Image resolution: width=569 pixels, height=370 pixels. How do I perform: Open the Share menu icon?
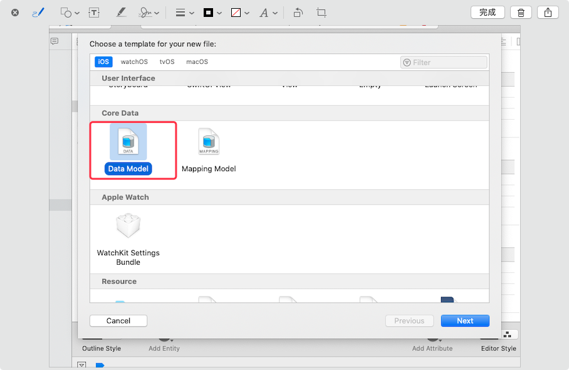548,13
